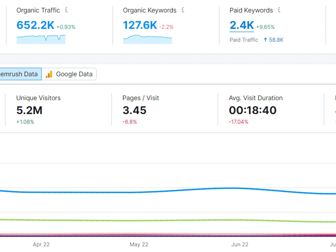Click the Paid Traffic up arrow icon
The height and width of the screenshot is (252, 336).
click(265, 40)
